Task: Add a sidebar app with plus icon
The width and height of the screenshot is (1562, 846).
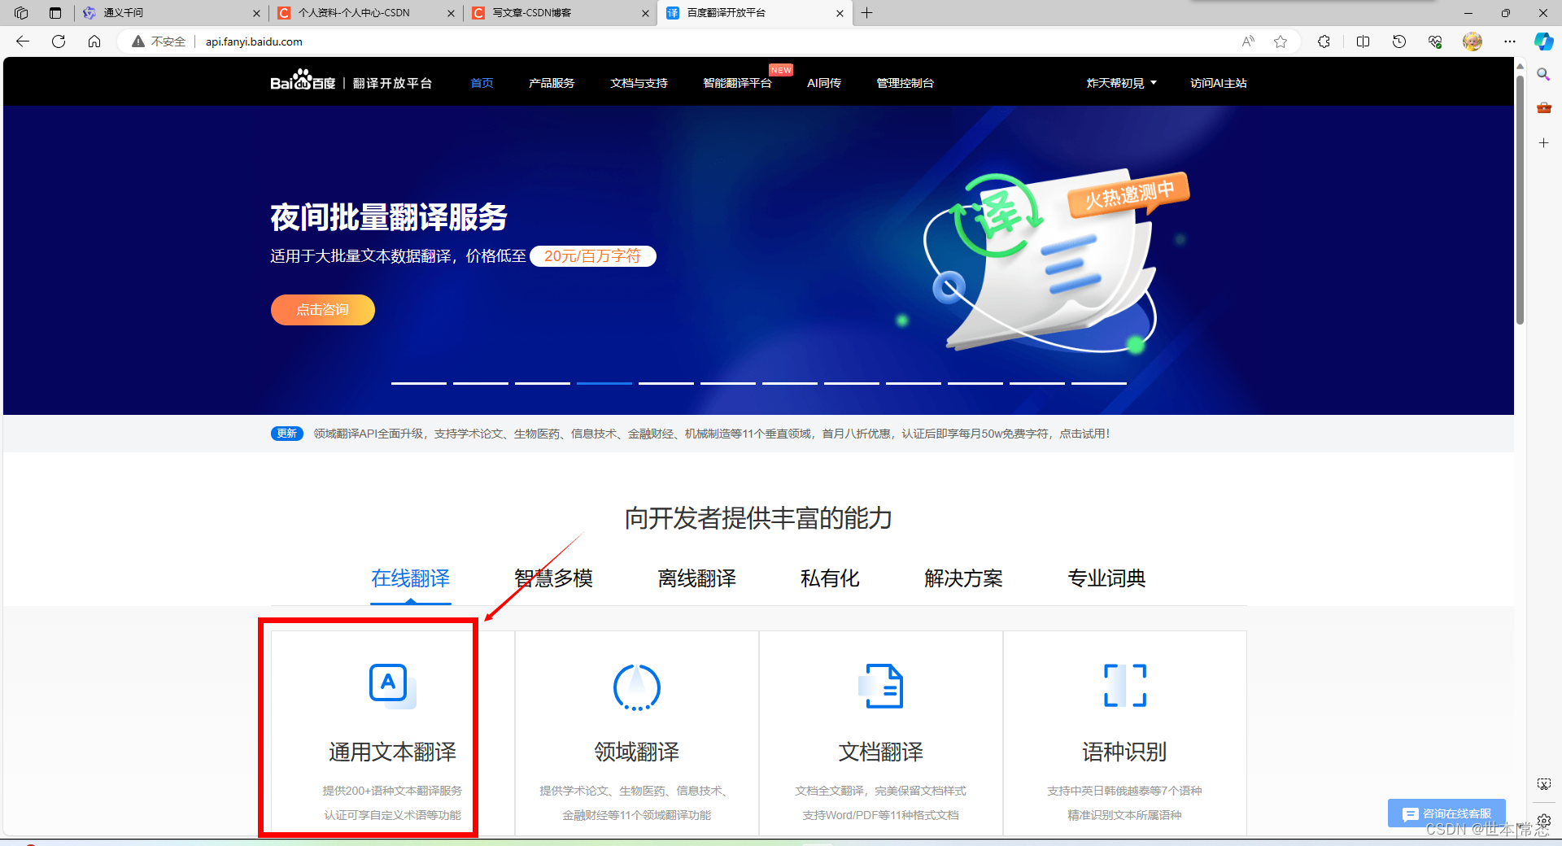Action: click(x=1543, y=142)
